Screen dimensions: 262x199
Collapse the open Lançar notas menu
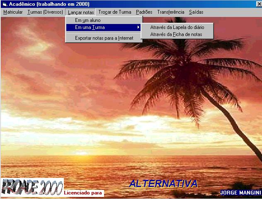(81, 12)
